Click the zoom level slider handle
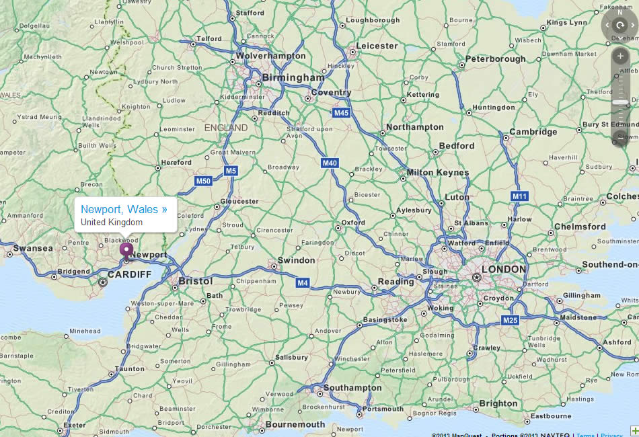 pos(620,103)
